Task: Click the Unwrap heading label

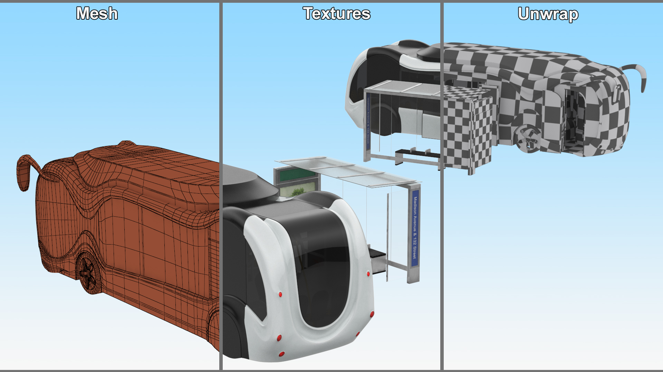Action: click(548, 14)
